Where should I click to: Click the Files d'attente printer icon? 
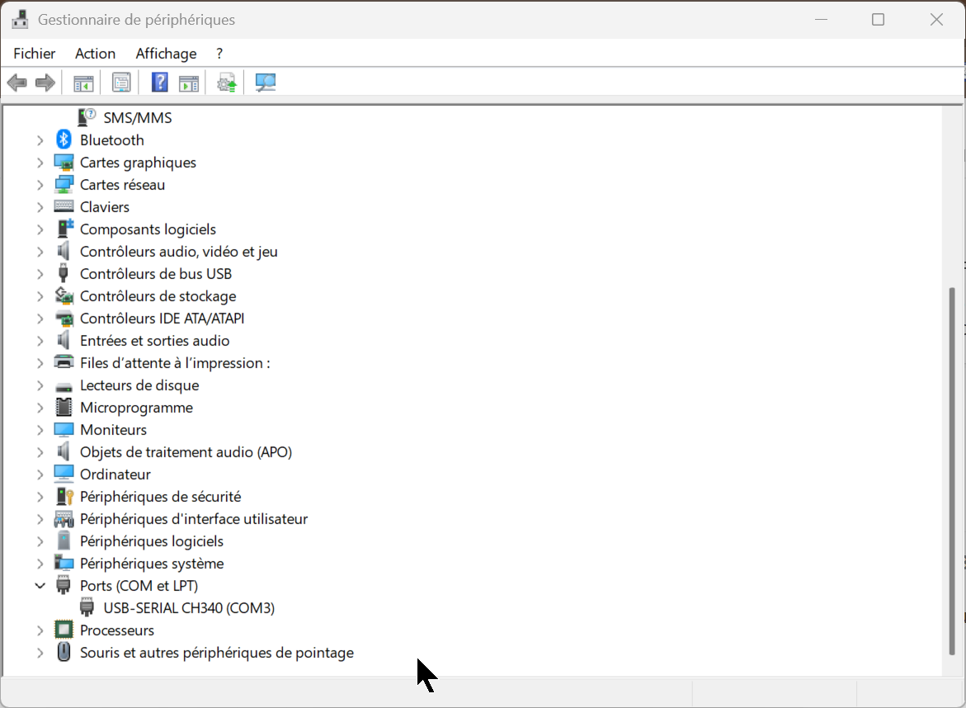(64, 362)
